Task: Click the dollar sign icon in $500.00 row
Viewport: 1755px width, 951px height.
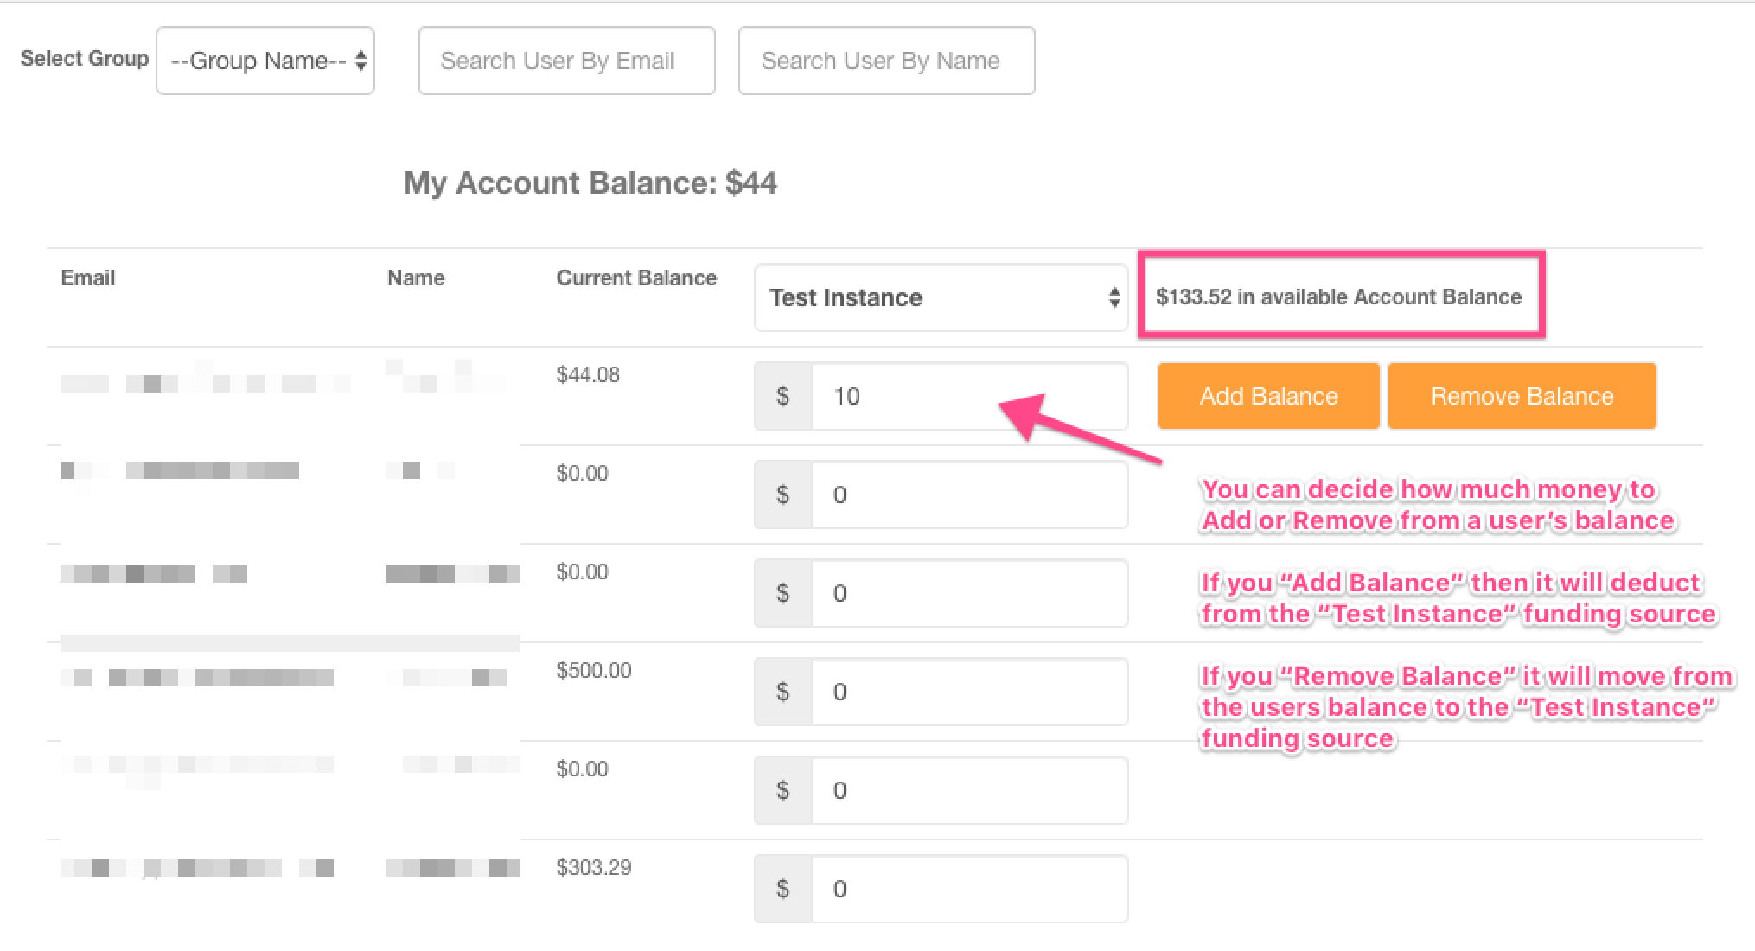Action: [x=783, y=692]
